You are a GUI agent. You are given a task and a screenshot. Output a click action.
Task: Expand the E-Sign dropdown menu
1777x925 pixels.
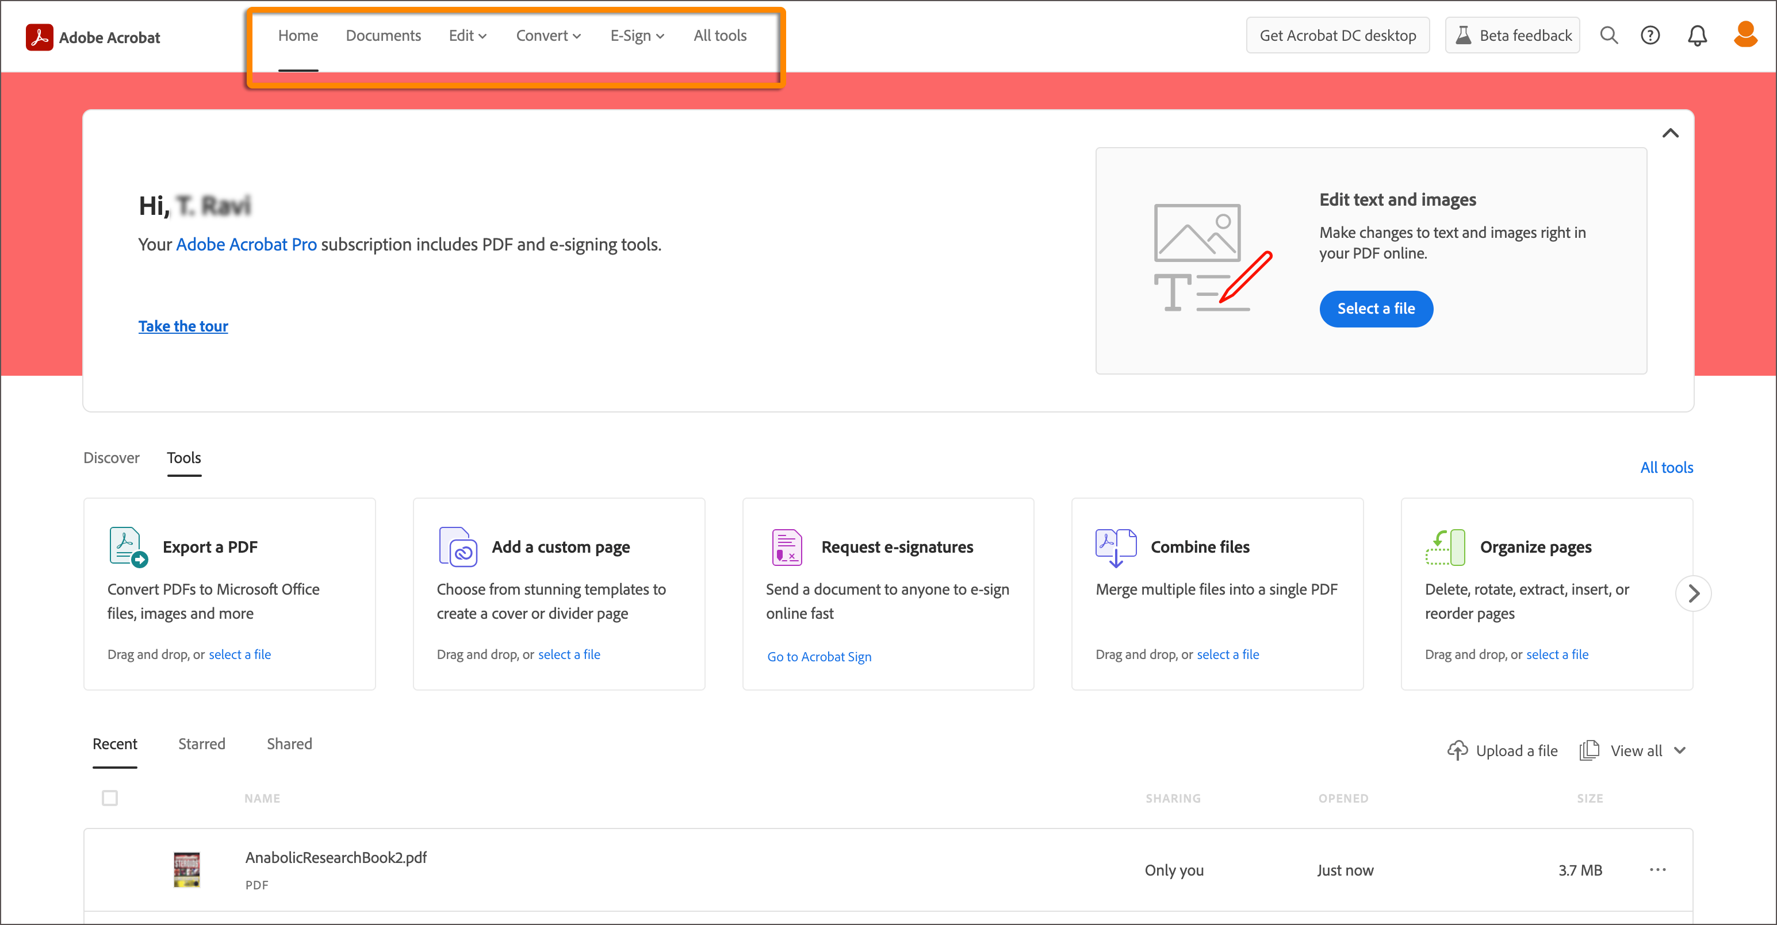(636, 35)
